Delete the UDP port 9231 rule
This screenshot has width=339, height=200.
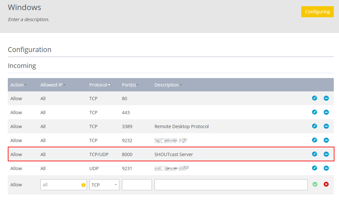326,168
